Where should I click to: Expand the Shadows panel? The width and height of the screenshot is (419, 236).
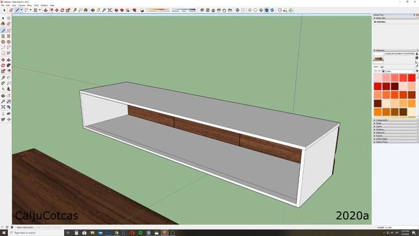[395, 130]
